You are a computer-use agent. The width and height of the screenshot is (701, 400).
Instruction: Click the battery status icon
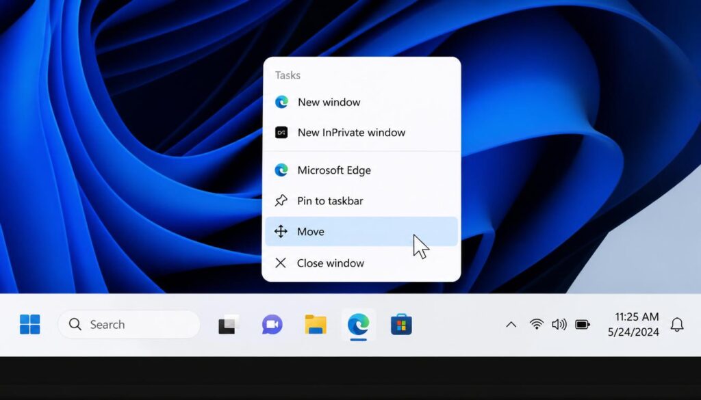pos(583,324)
